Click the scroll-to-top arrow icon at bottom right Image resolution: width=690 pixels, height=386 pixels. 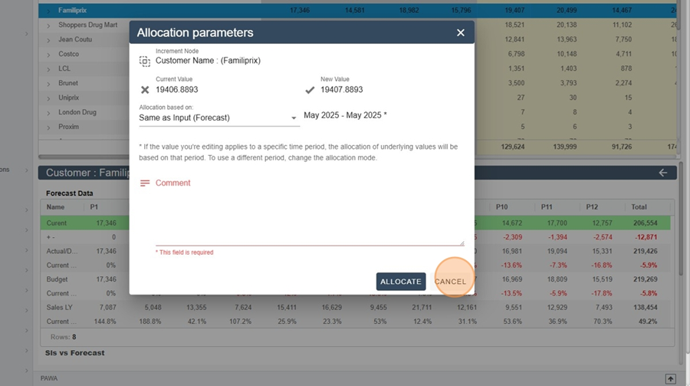670,378
